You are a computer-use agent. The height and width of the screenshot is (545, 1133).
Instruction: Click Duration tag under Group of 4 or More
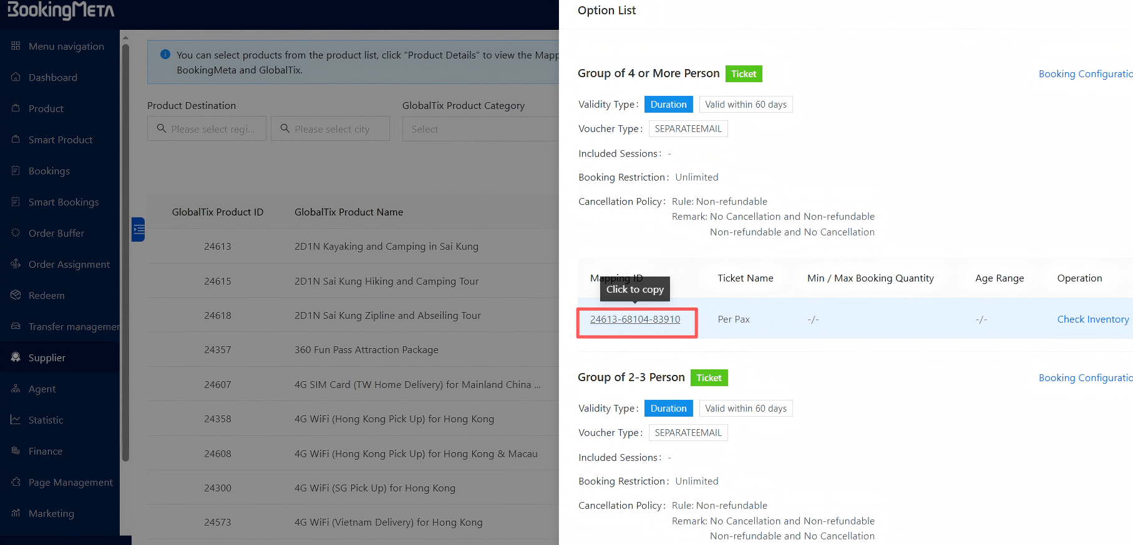(x=668, y=104)
